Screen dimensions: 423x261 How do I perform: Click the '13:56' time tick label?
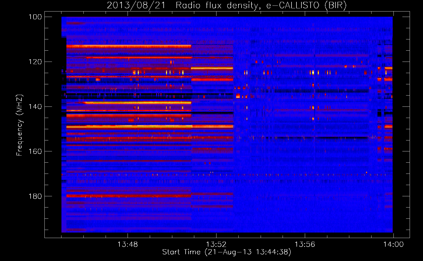(x=305, y=245)
